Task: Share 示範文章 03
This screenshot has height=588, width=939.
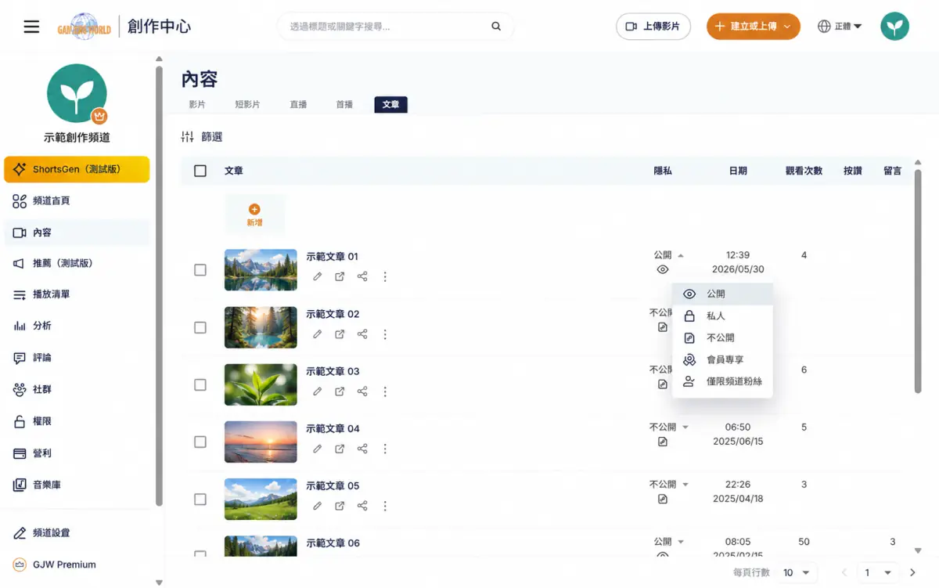Action: [x=362, y=391]
